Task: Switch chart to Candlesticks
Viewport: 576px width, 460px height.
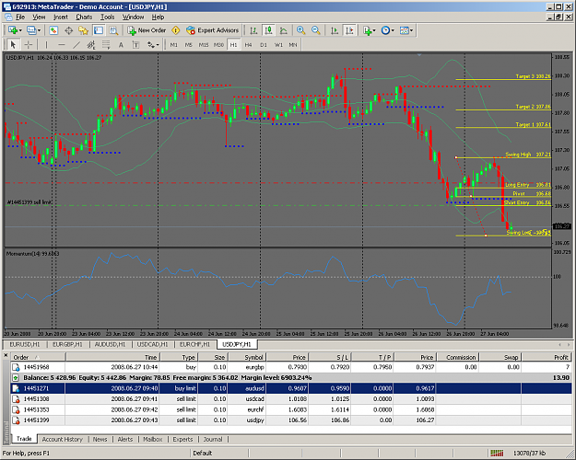Action: click(x=268, y=30)
